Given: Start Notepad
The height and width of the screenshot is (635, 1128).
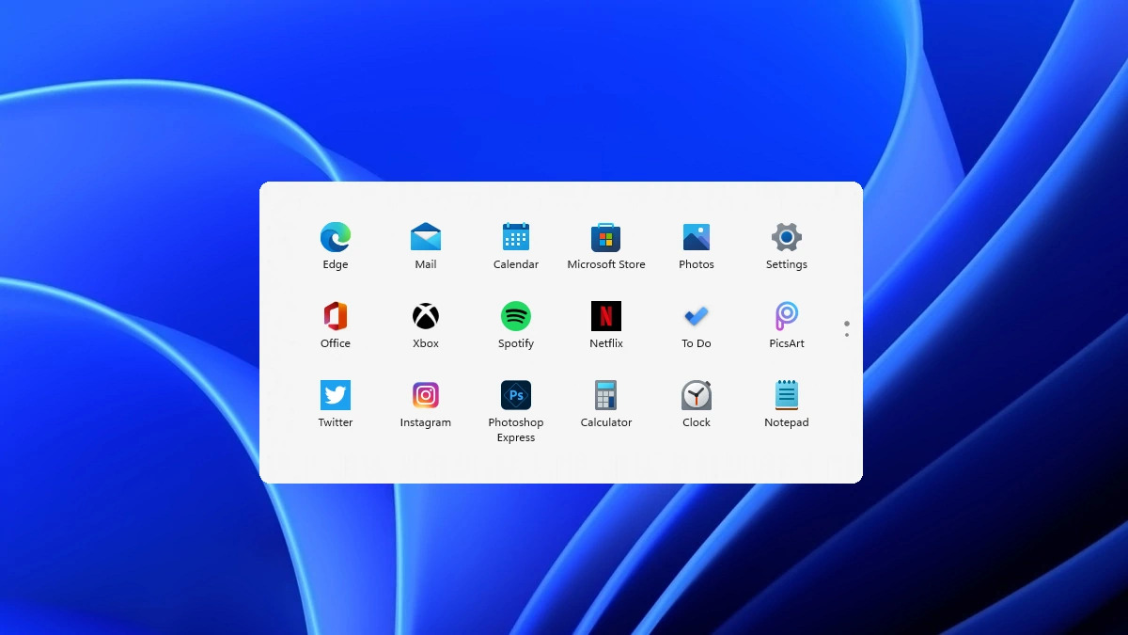Looking at the screenshot, I should click(786, 396).
